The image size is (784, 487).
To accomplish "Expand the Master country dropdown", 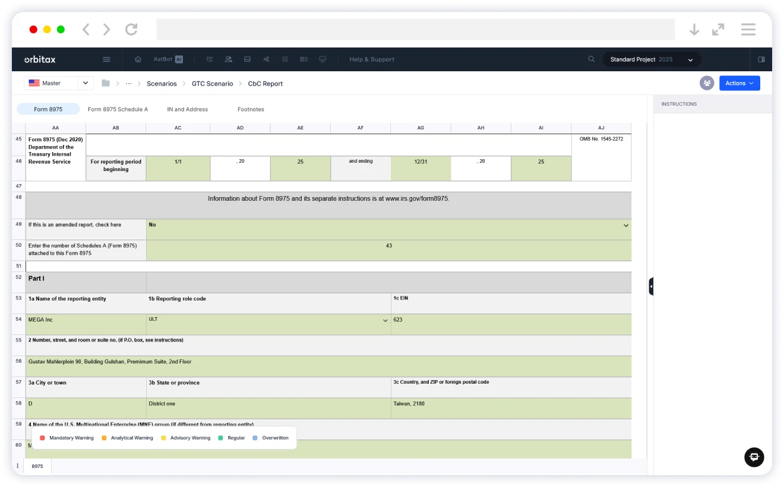I will pos(85,83).
